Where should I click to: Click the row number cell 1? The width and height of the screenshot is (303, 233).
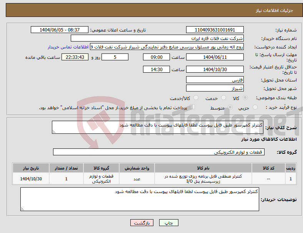[x=290, y=179]
